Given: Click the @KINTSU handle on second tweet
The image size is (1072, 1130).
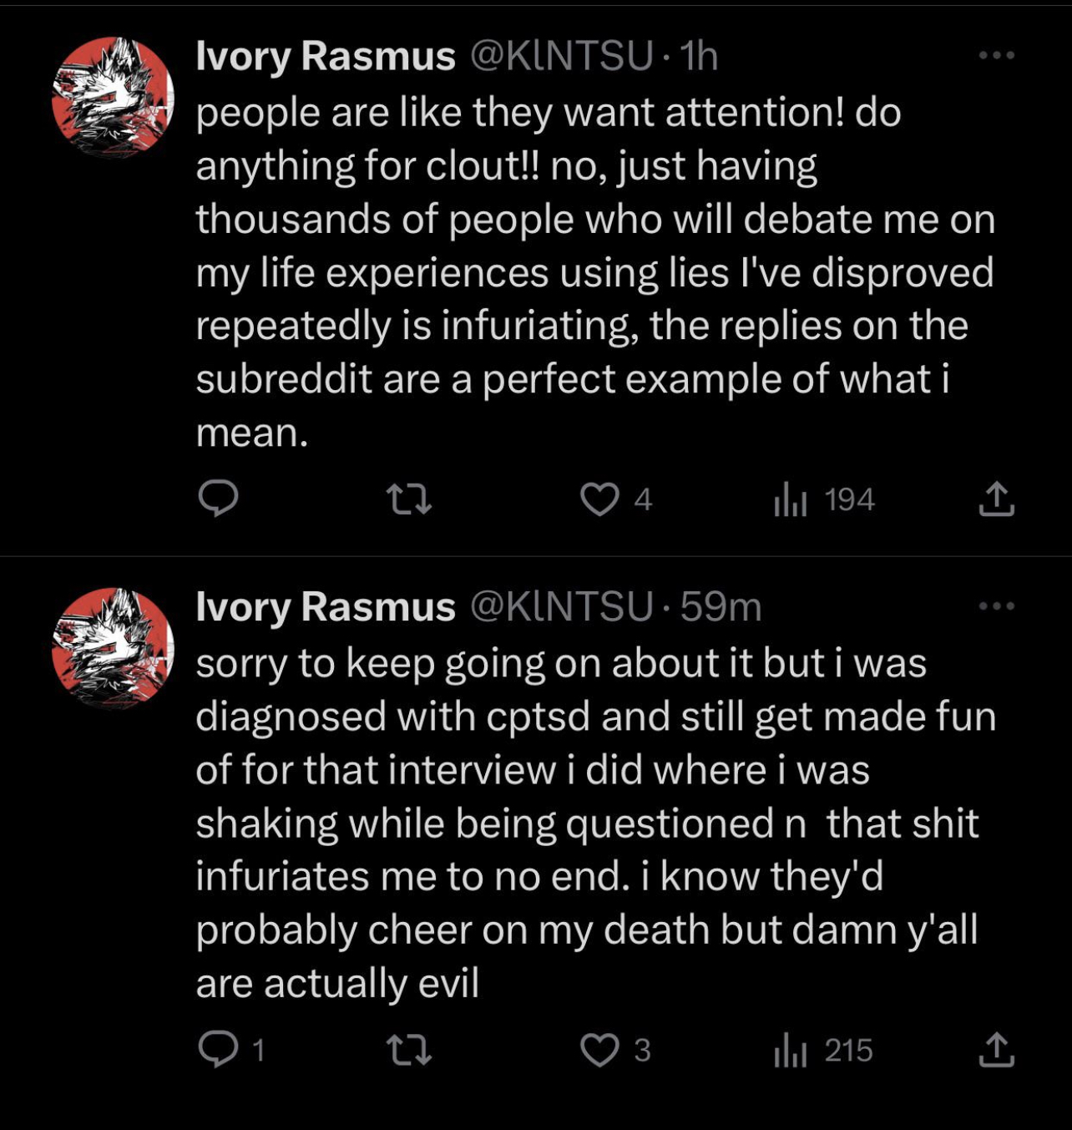Looking at the screenshot, I should (x=561, y=606).
